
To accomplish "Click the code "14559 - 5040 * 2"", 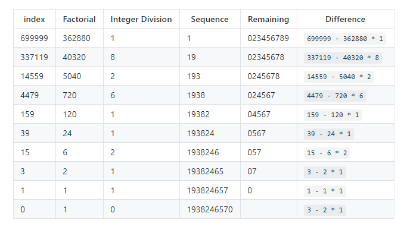I will tap(339, 77).
